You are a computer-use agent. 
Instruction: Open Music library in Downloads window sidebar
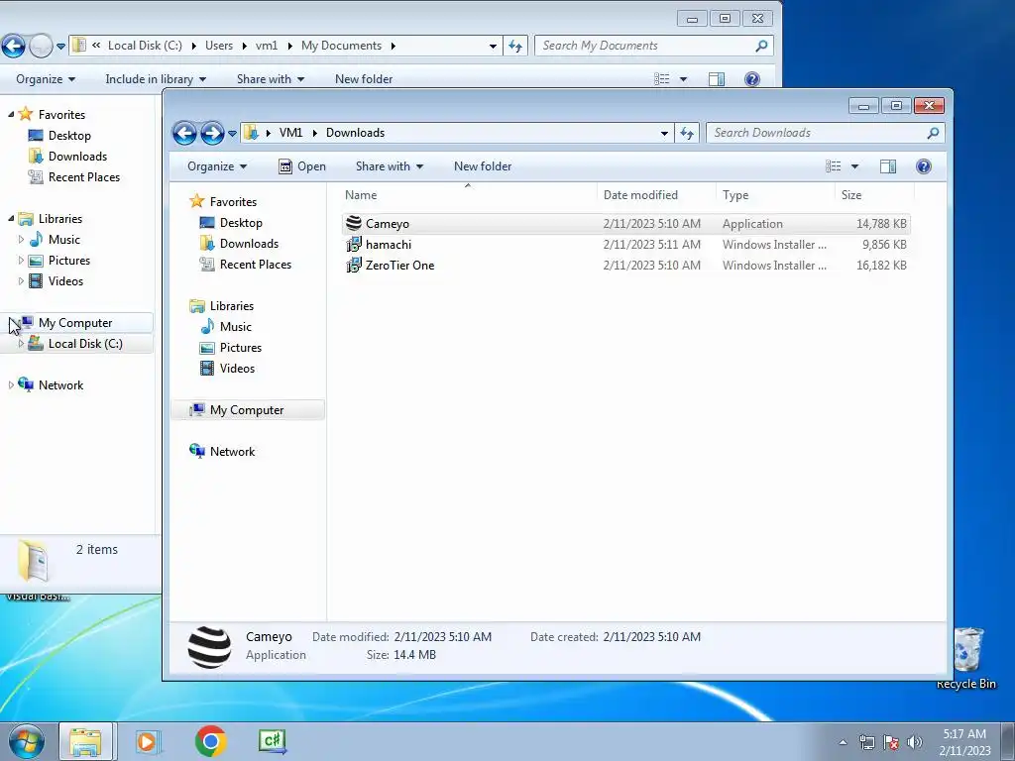click(x=235, y=327)
